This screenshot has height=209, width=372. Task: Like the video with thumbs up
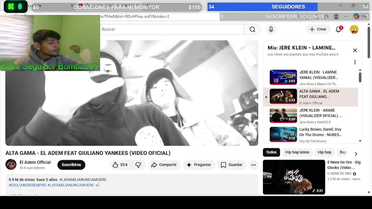115,165
